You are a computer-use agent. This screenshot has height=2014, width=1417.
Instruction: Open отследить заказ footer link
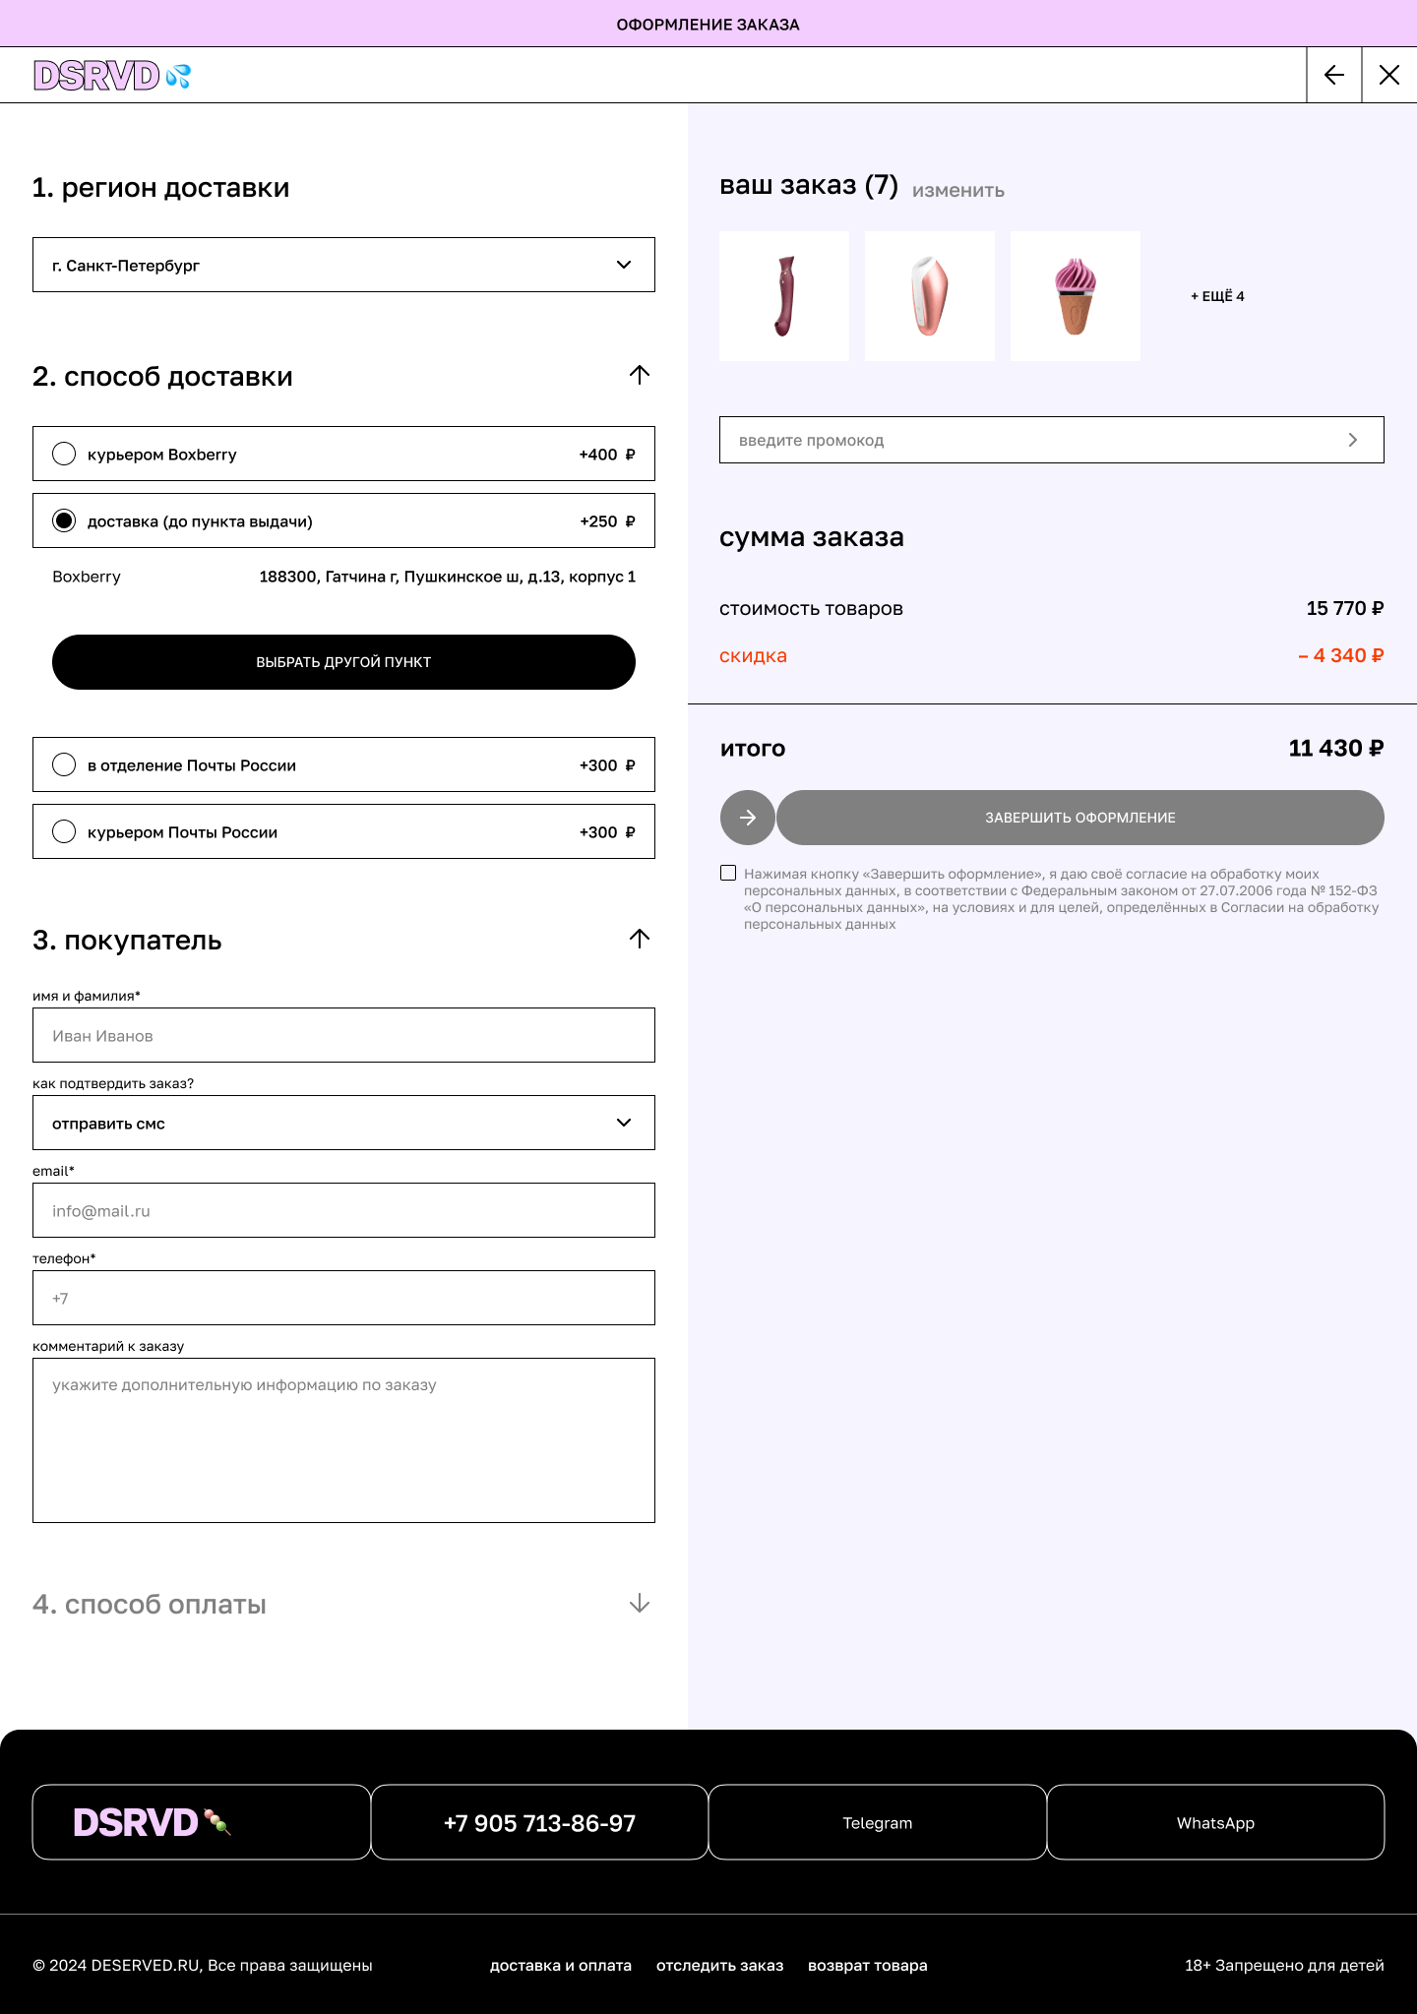pos(719,1965)
